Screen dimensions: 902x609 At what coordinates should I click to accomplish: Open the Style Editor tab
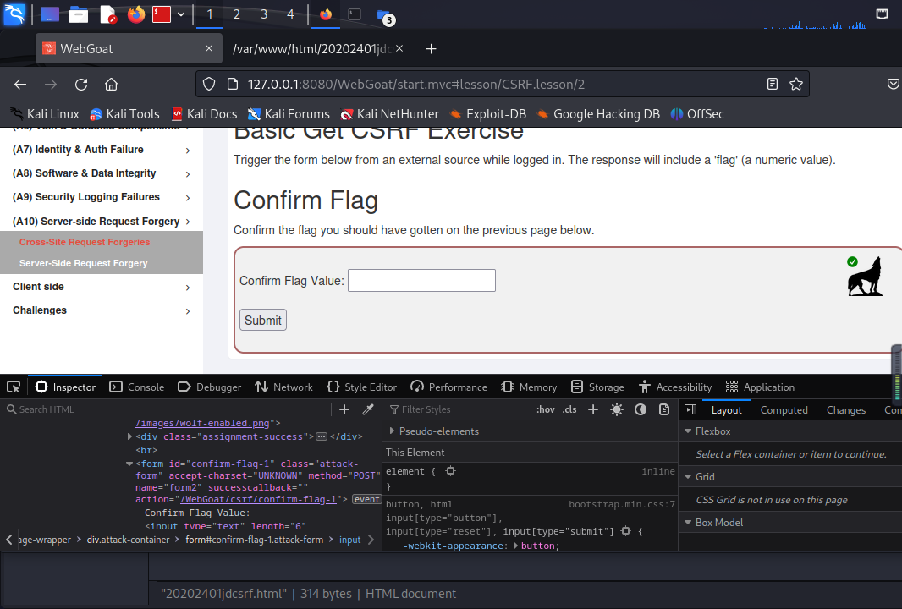tap(362, 387)
